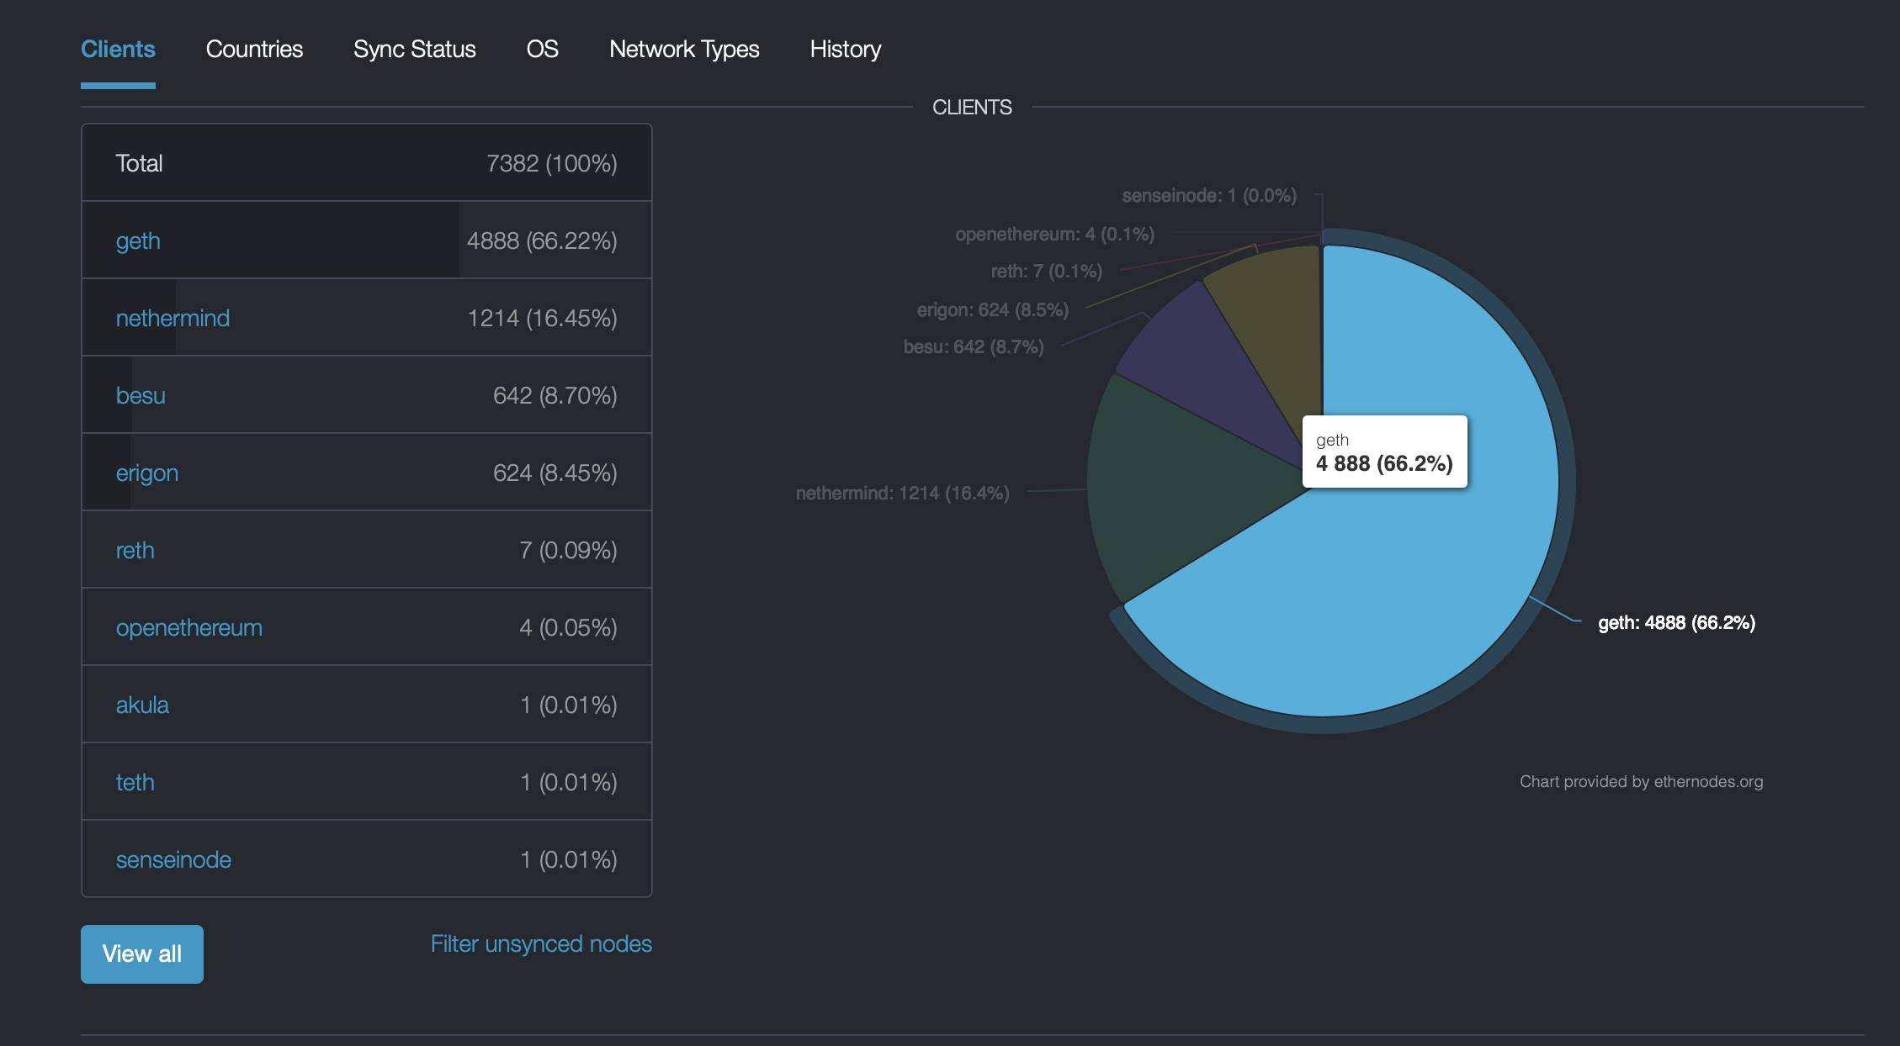Viewport: 1900px width, 1046px height.
Task: Click the 'besu: 642 (8.7%)' chart label
Action: tap(974, 347)
